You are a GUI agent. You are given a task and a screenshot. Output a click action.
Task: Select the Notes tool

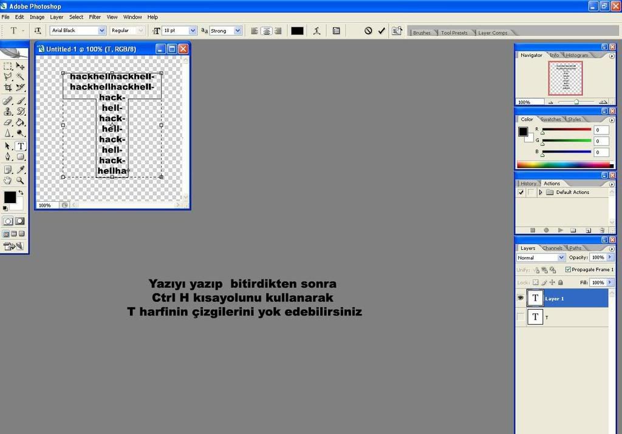pos(8,170)
